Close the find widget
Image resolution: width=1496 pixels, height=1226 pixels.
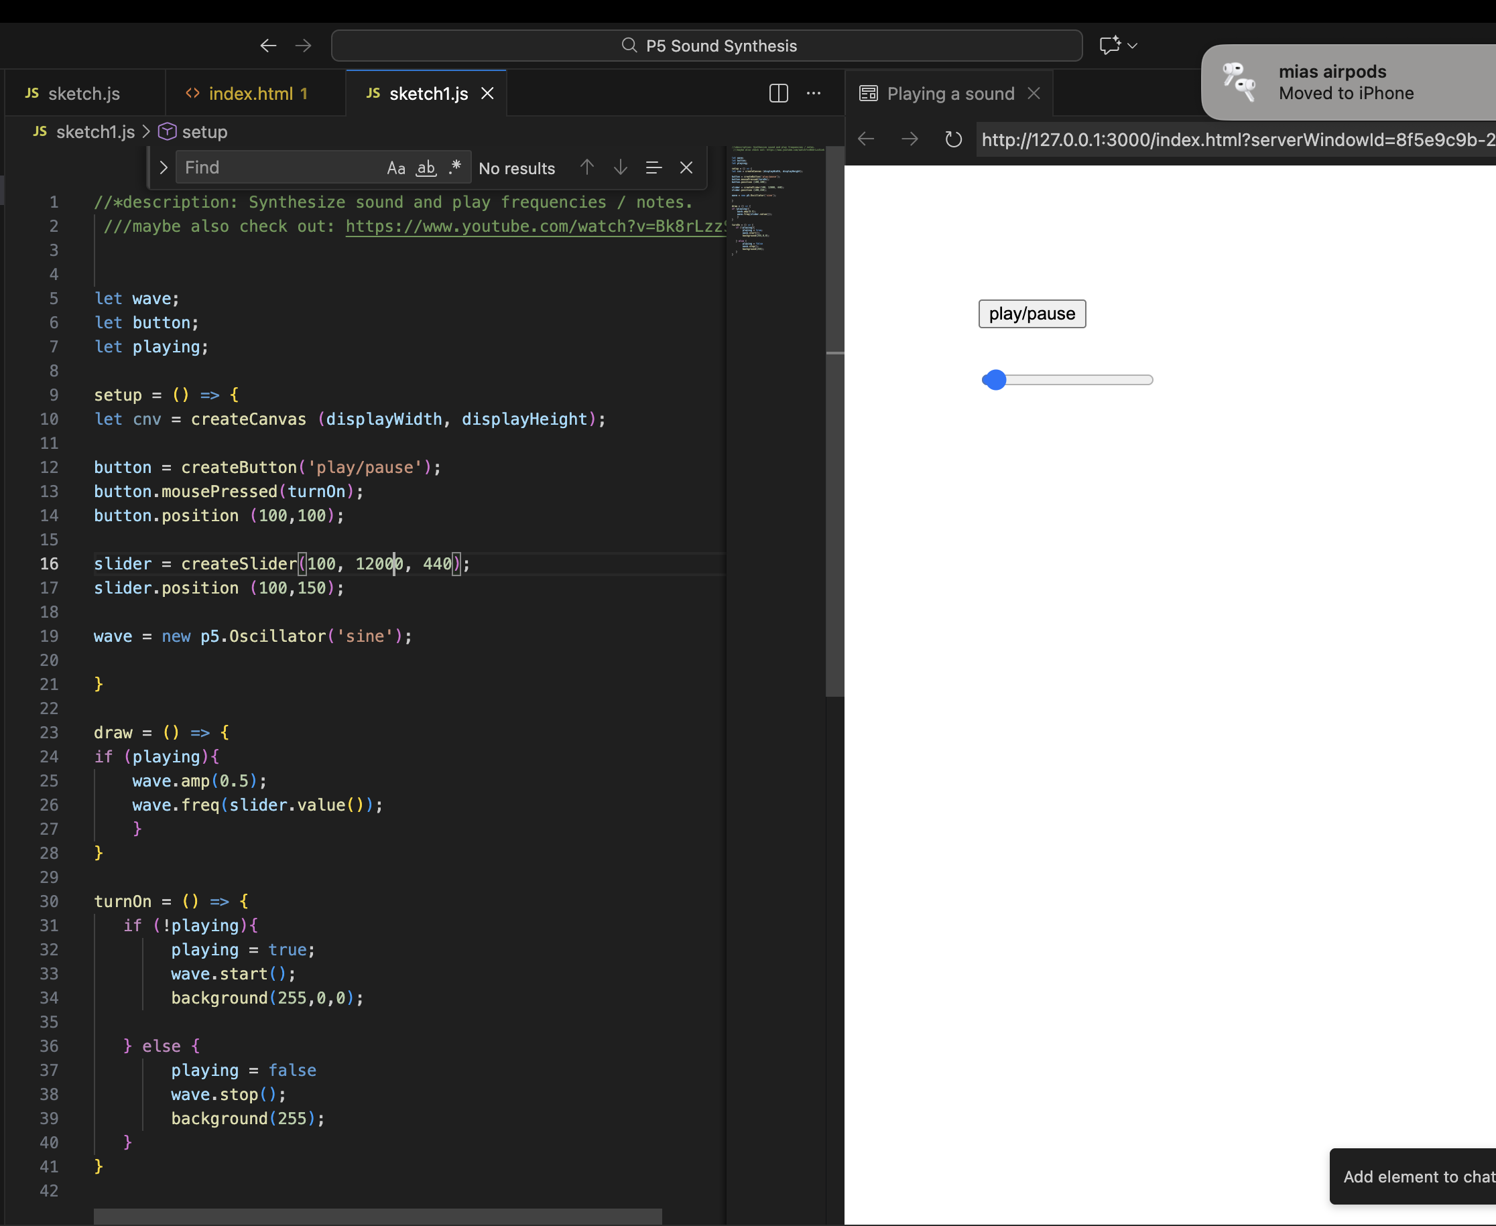[x=686, y=167]
